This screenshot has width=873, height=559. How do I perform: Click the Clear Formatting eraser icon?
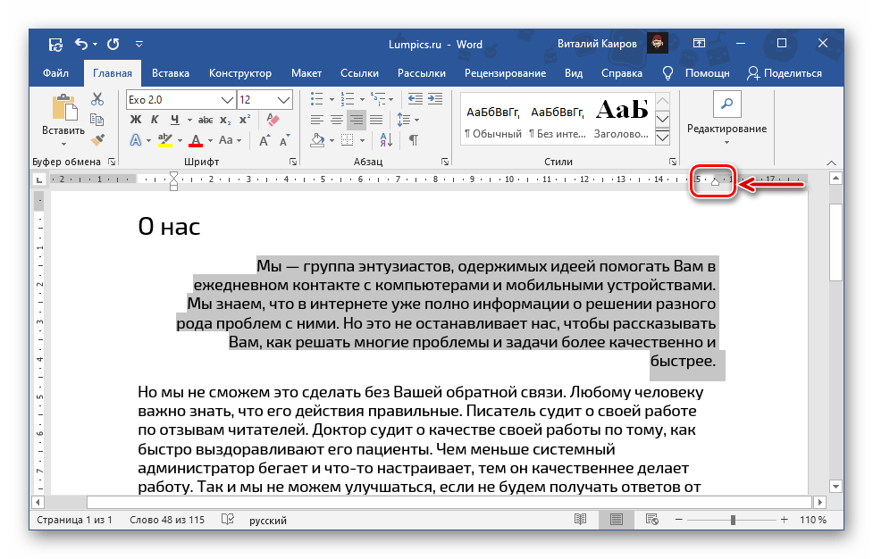(x=274, y=120)
